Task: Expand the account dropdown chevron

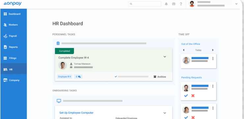Action: pyautogui.click(x=236, y=4)
